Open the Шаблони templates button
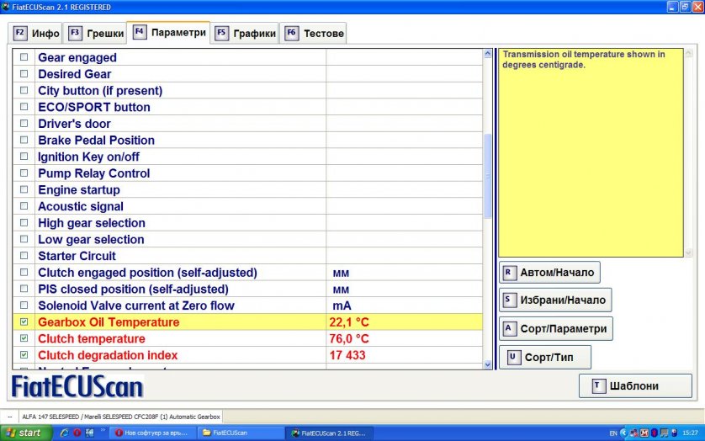Image resolution: width=705 pixels, height=441 pixels. click(x=635, y=386)
